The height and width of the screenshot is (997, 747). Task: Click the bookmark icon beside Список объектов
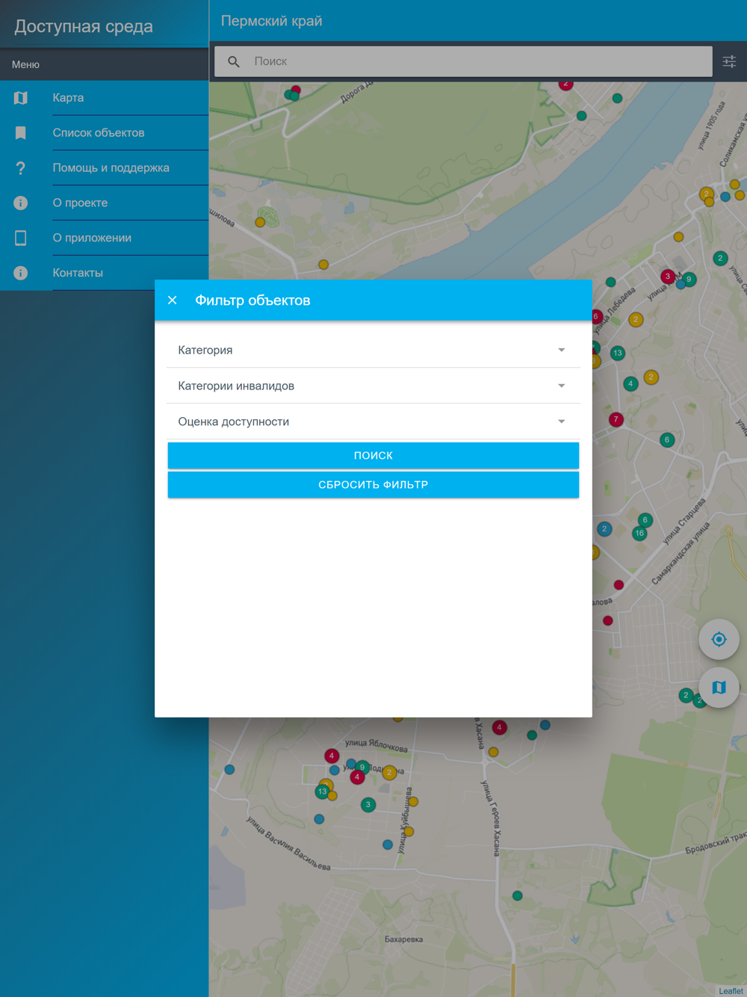(x=21, y=133)
